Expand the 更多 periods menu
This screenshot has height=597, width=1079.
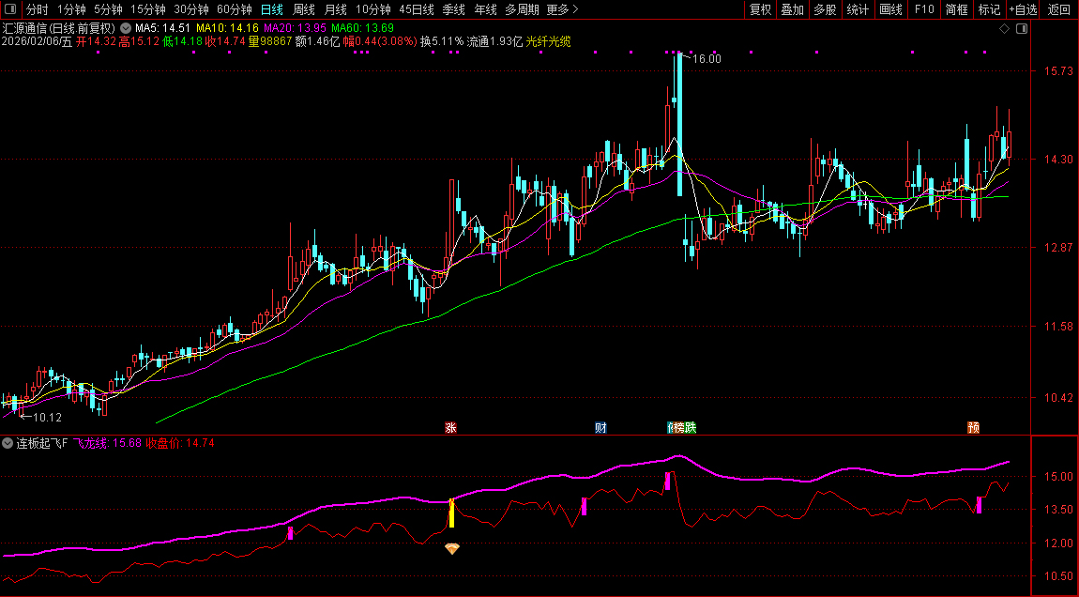point(562,9)
